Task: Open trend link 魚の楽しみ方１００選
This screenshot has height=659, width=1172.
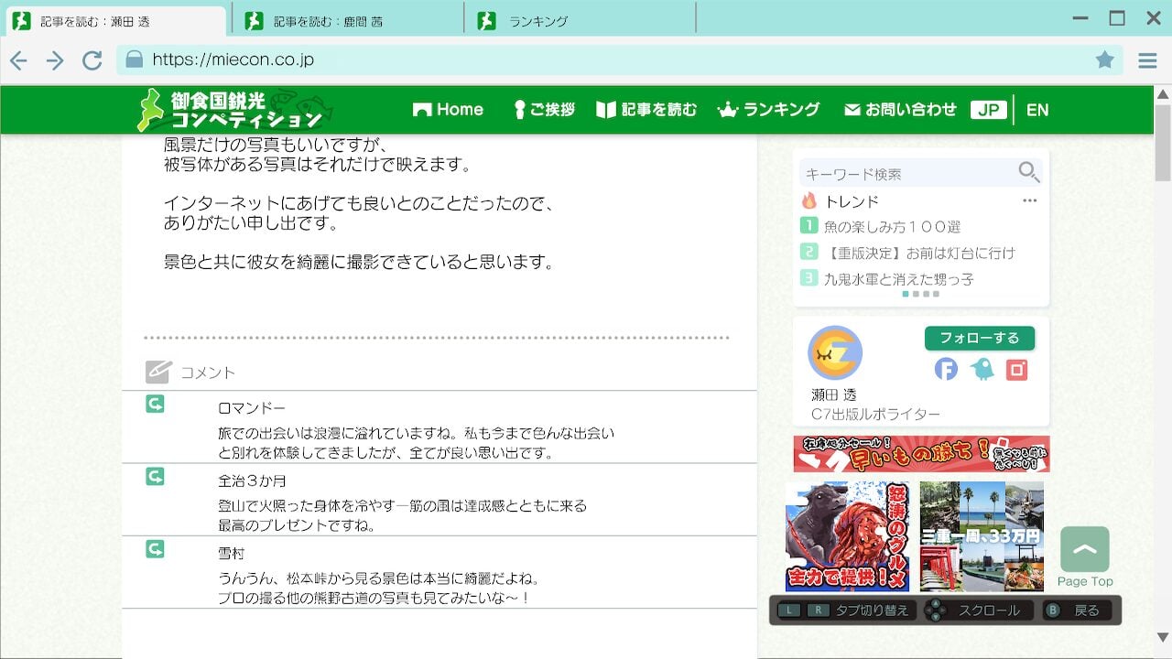Action: tap(892, 227)
